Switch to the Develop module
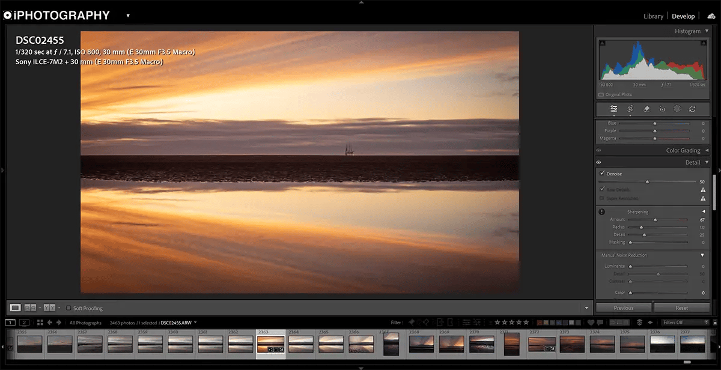The width and height of the screenshot is (721, 370). tap(683, 16)
